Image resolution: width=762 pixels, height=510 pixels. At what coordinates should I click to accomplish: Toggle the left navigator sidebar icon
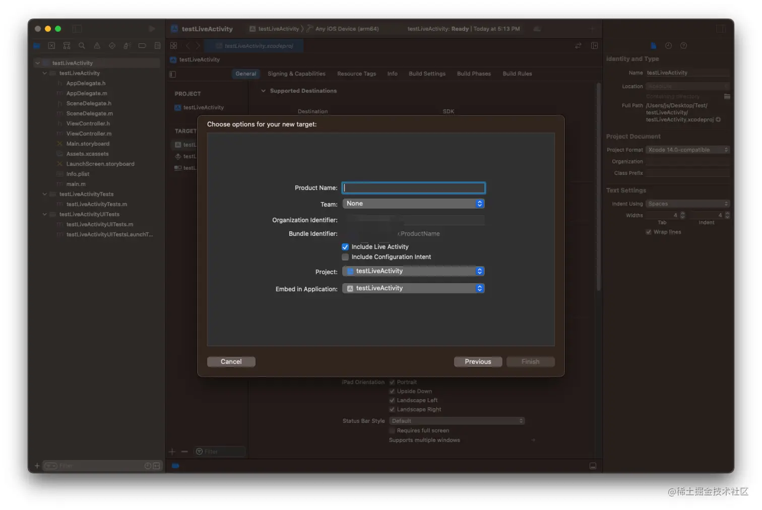(77, 29)
